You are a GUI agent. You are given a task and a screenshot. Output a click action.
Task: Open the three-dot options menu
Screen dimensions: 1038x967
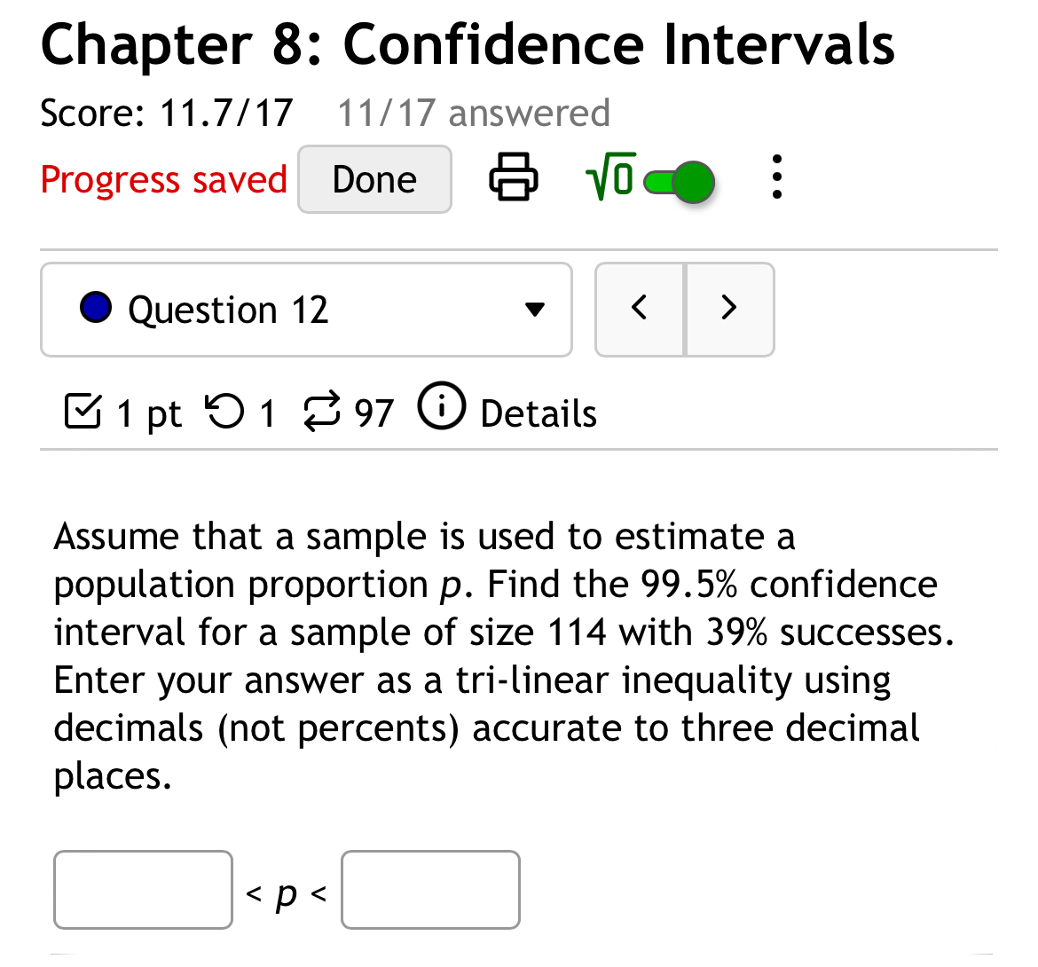(776, 177)
